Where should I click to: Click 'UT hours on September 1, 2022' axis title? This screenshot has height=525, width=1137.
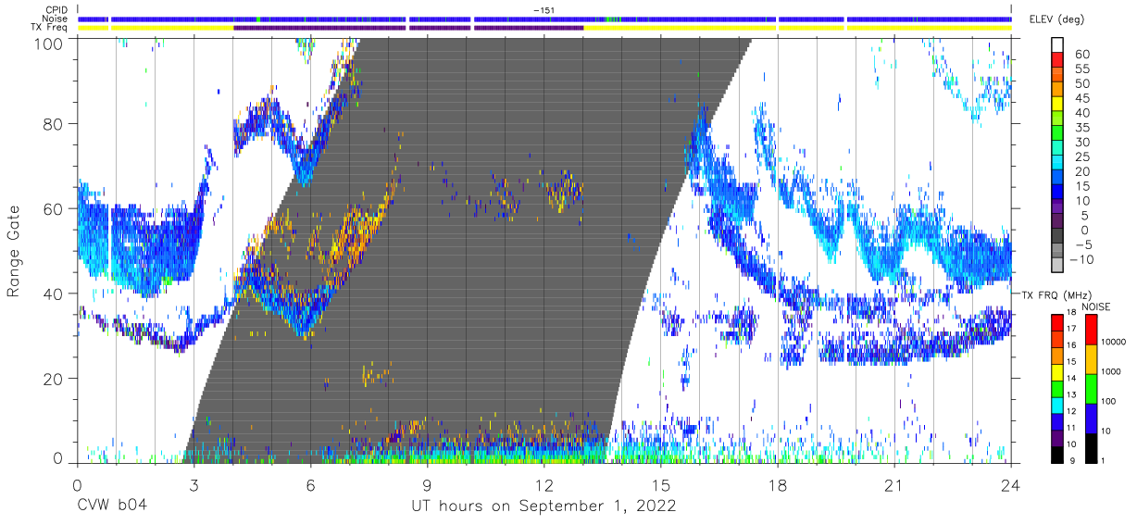click(x=544, y=506)
